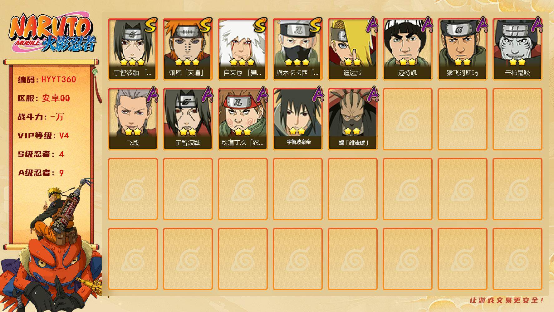Click the 编码 HYYT360 code text
The width and height of the screenshot is (554, 312).
tap(47, 80)
